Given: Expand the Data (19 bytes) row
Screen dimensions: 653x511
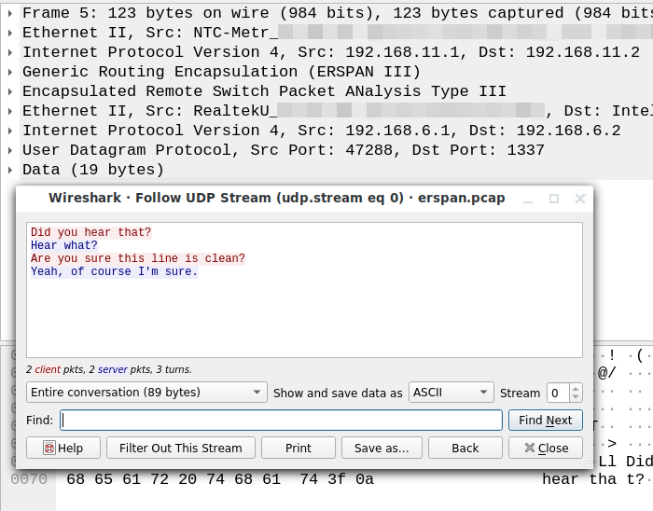Looking at the screenshot, I should pos(10,170).
